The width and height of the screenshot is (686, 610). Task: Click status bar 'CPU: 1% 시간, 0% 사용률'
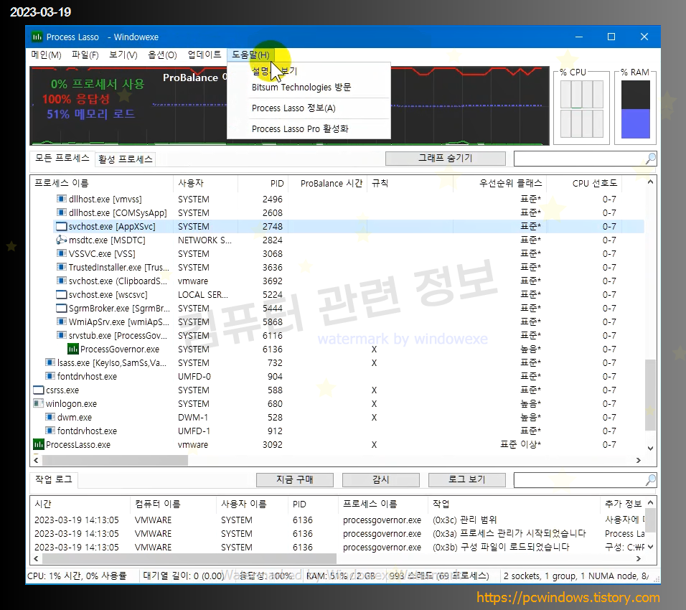pyautogui.click(x=77, y=576)
